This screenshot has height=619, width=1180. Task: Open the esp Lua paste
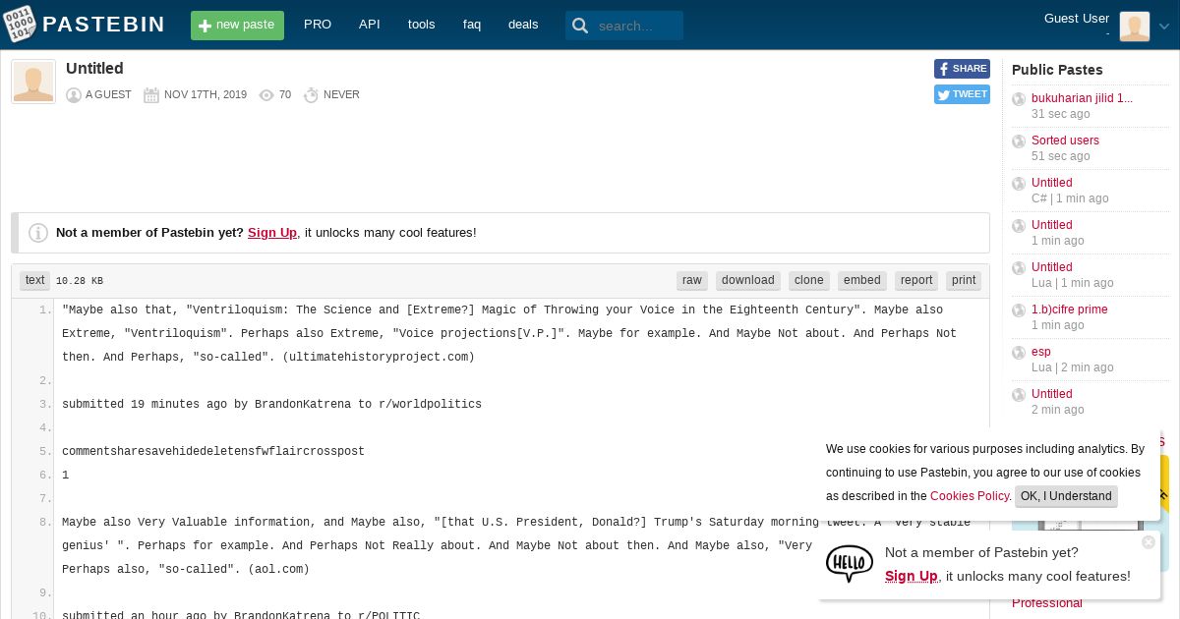(x=1041, y=352)
